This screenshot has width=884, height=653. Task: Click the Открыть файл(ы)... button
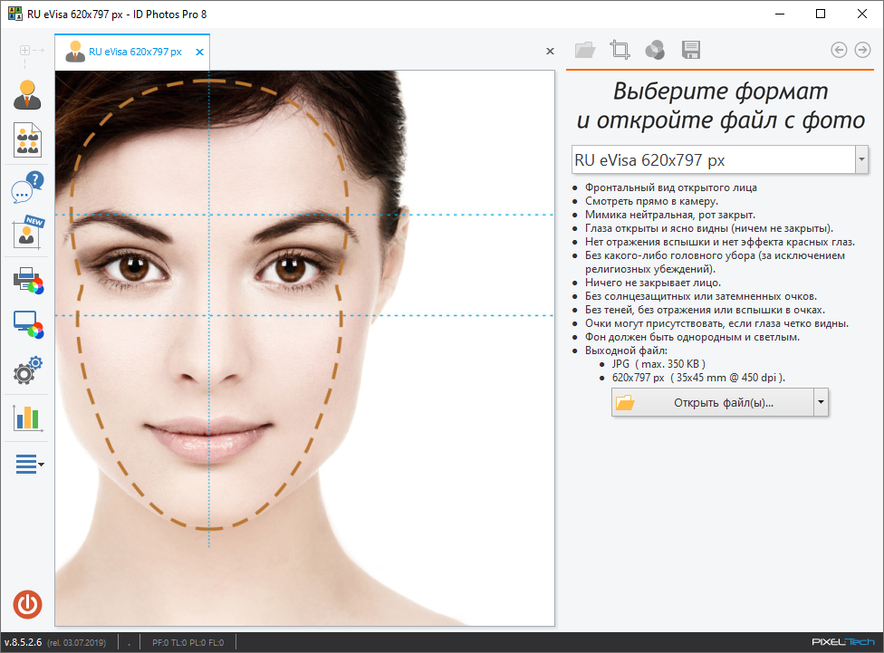pos(713,403)
